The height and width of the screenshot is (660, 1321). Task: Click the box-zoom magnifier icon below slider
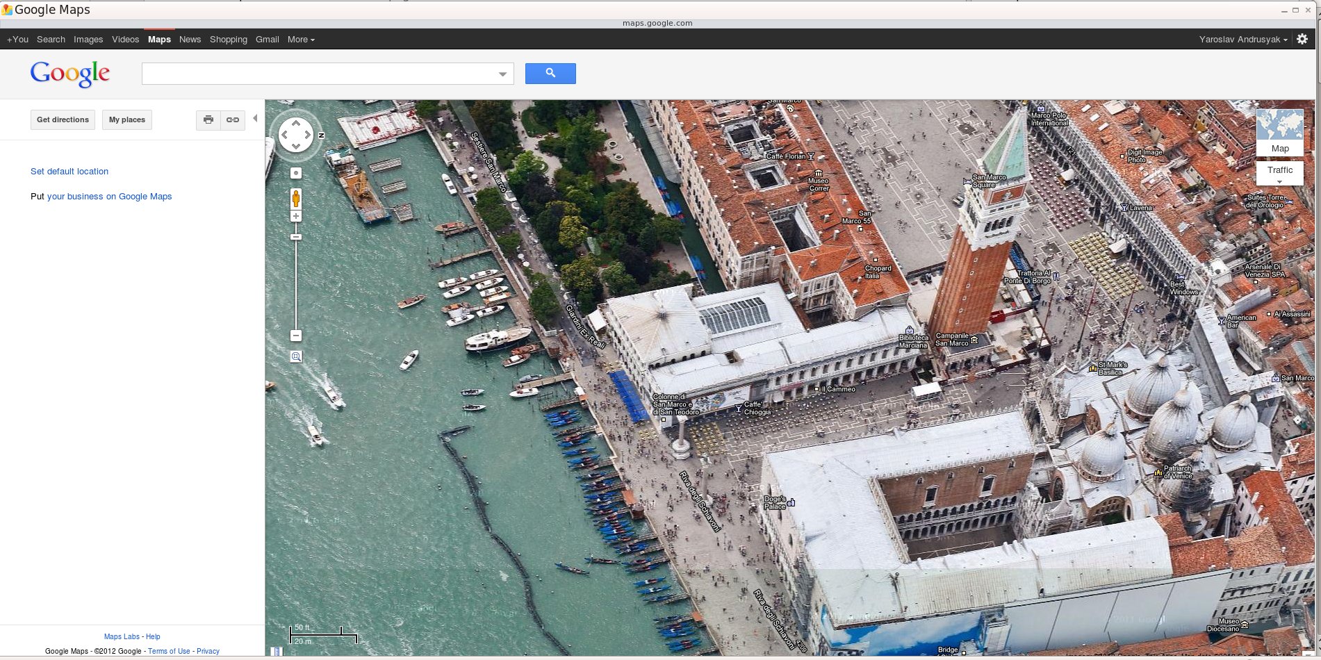[x=296, y=357]
